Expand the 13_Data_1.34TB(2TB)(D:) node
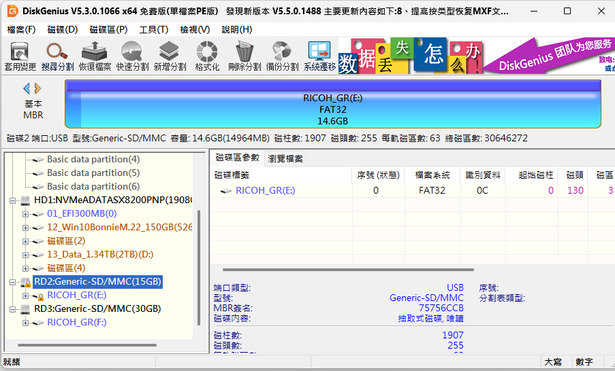Screen dimensions: 615x371 [x=25, y=255]
